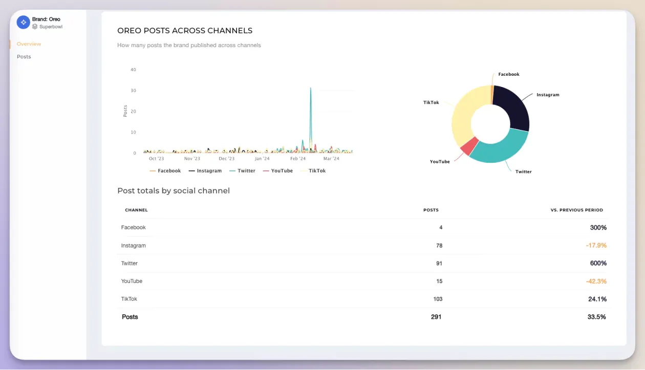
Task: Click the Oct '23 axis label
Action: pos(157,159)
